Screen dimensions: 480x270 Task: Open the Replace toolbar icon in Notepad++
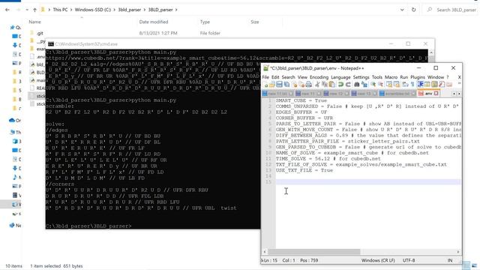[364, 85]
